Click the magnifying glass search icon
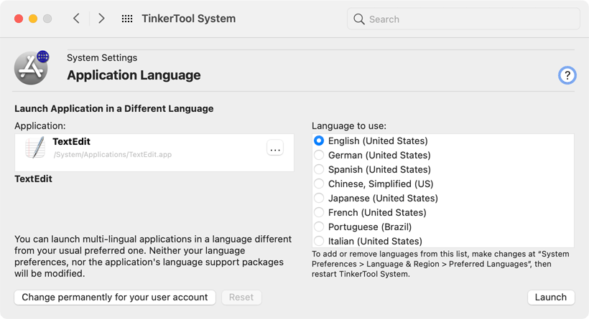Screen dimensions: 589x319 point(359,19)
